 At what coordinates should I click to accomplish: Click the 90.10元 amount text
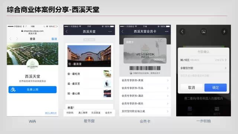[185, 60]
